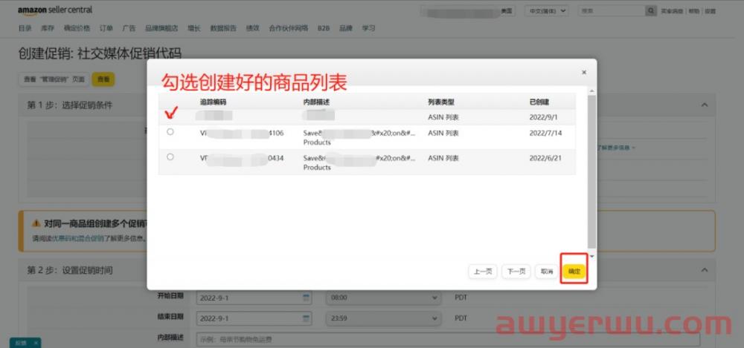744x348 pixels.
Task: Collapse the 第 2 步 section
Action: (705, 270)
